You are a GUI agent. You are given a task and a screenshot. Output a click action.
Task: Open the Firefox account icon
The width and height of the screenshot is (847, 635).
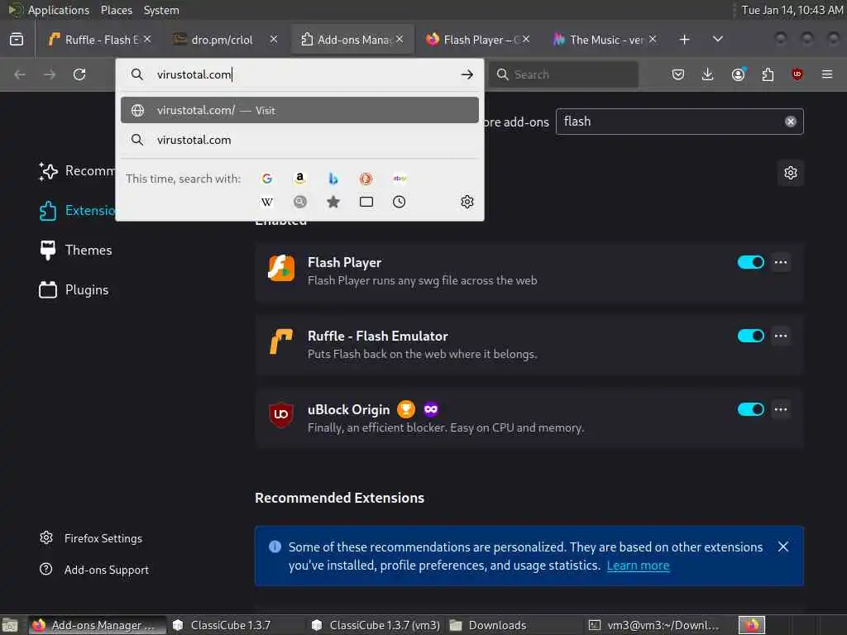point(738,74)
